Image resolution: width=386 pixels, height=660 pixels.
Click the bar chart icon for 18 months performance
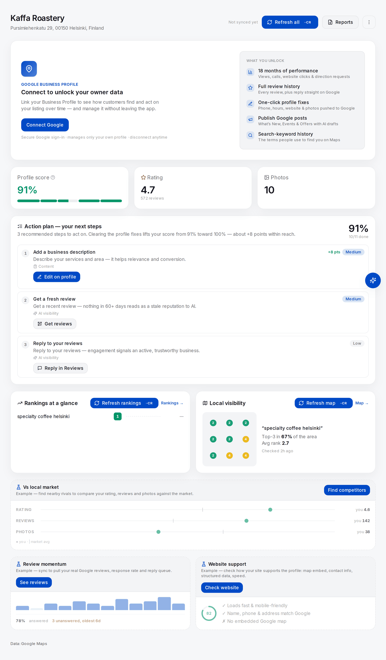(250, 72)
